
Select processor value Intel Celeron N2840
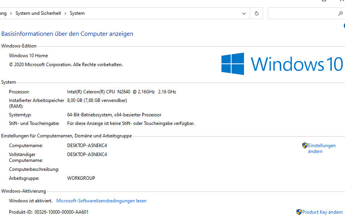(122, 92)
